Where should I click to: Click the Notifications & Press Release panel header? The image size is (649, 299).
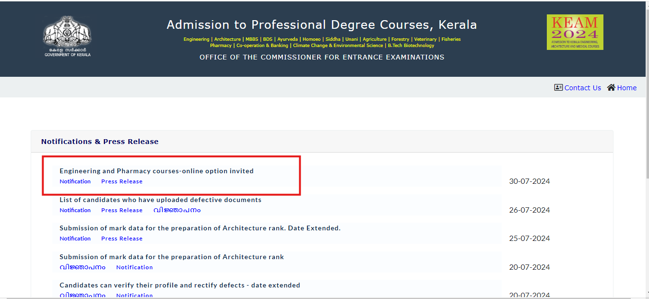tap(322, 142)
